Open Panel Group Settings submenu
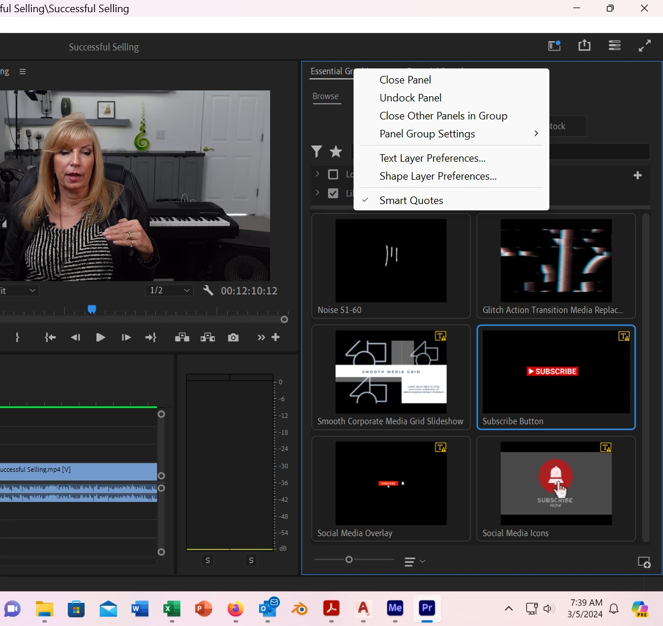Screen dimensions: 663x626 point(451,134)
